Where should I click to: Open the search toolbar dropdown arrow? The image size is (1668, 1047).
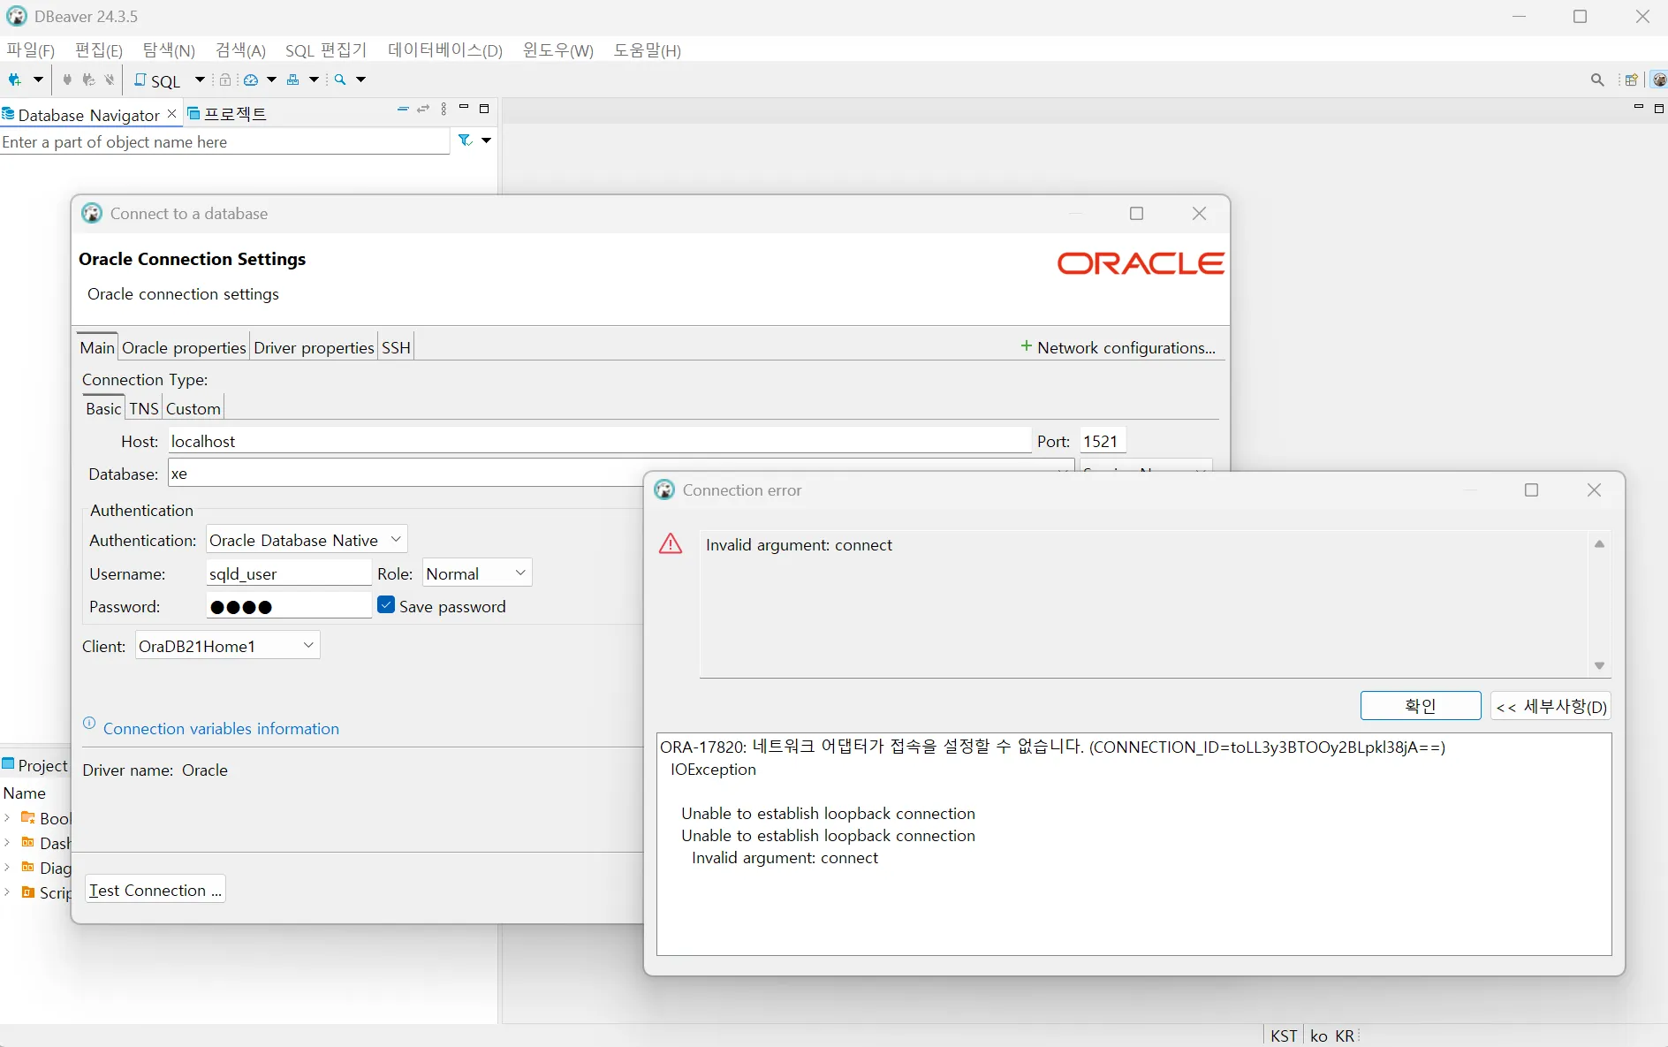tap(360, 80)
